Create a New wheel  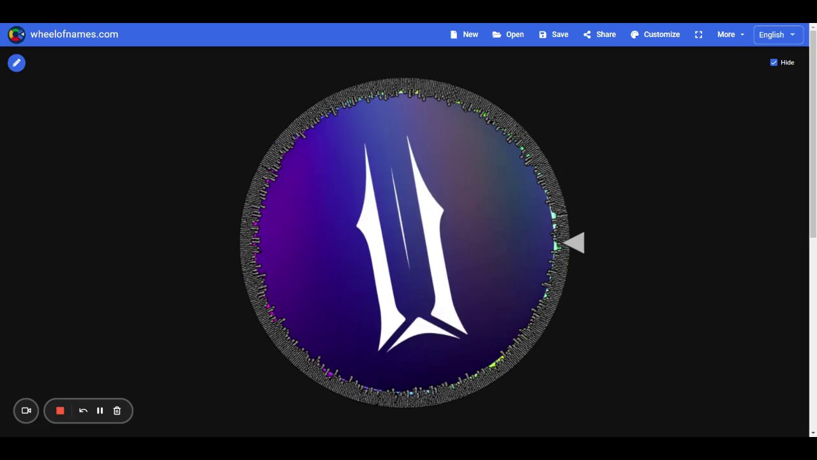pyautogui.click(x=464, y=34)
